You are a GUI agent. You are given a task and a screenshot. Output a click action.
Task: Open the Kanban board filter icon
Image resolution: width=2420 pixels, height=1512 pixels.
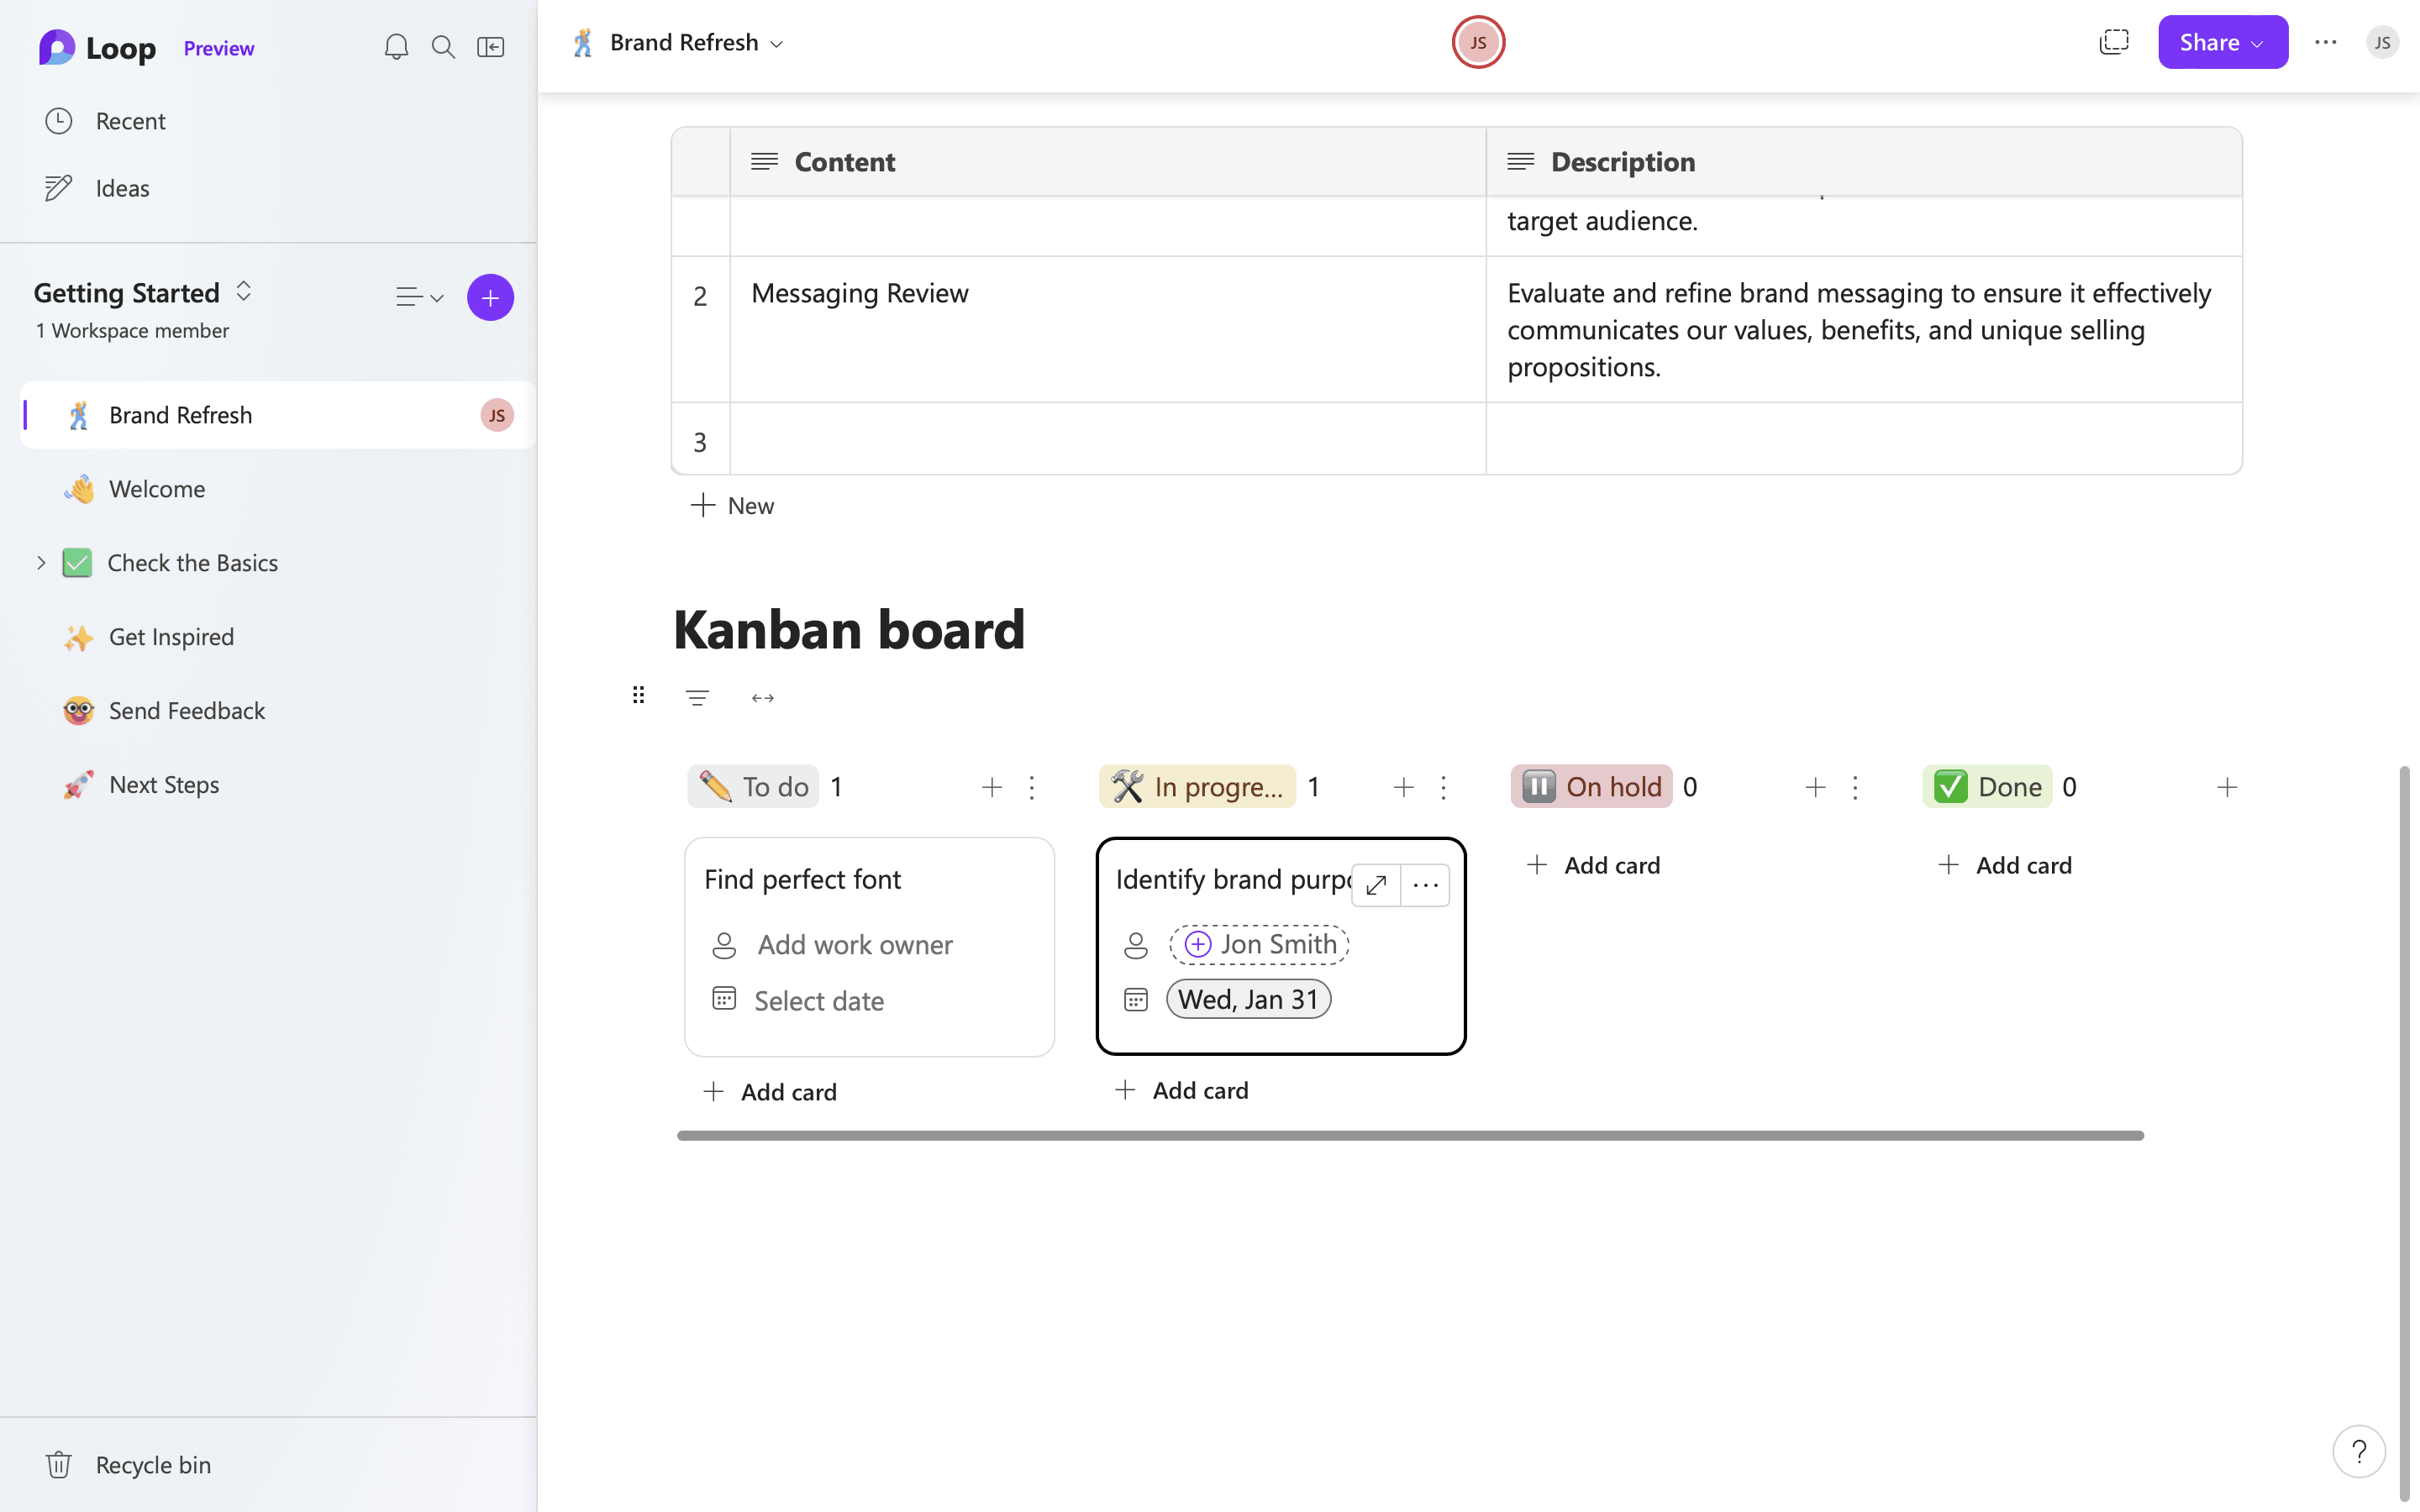click(x=697, y=697)
